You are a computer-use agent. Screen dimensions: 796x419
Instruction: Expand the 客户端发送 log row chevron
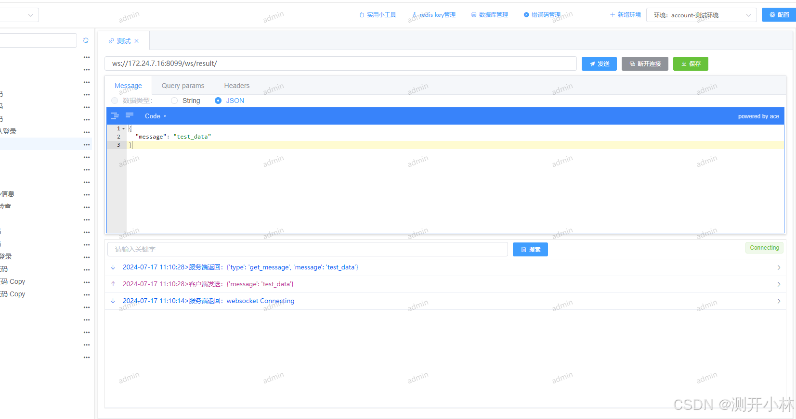click(779, 284)
